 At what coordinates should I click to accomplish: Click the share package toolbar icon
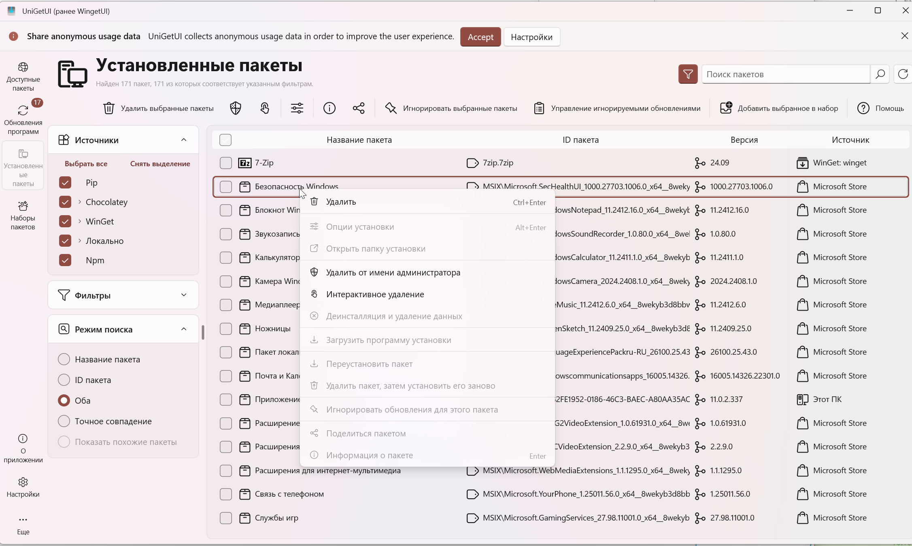[x=359, y=108]
